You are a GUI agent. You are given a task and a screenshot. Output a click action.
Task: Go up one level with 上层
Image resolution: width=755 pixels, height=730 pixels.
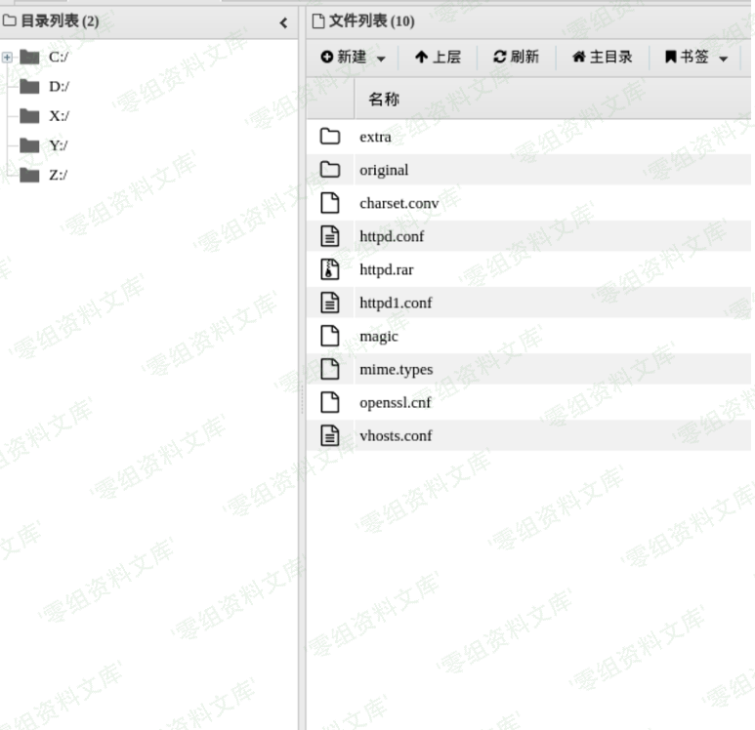[x=438, y=58]
